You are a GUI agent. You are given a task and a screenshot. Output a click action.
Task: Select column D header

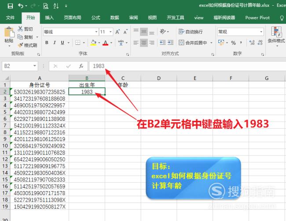click(x=159, y=78)
